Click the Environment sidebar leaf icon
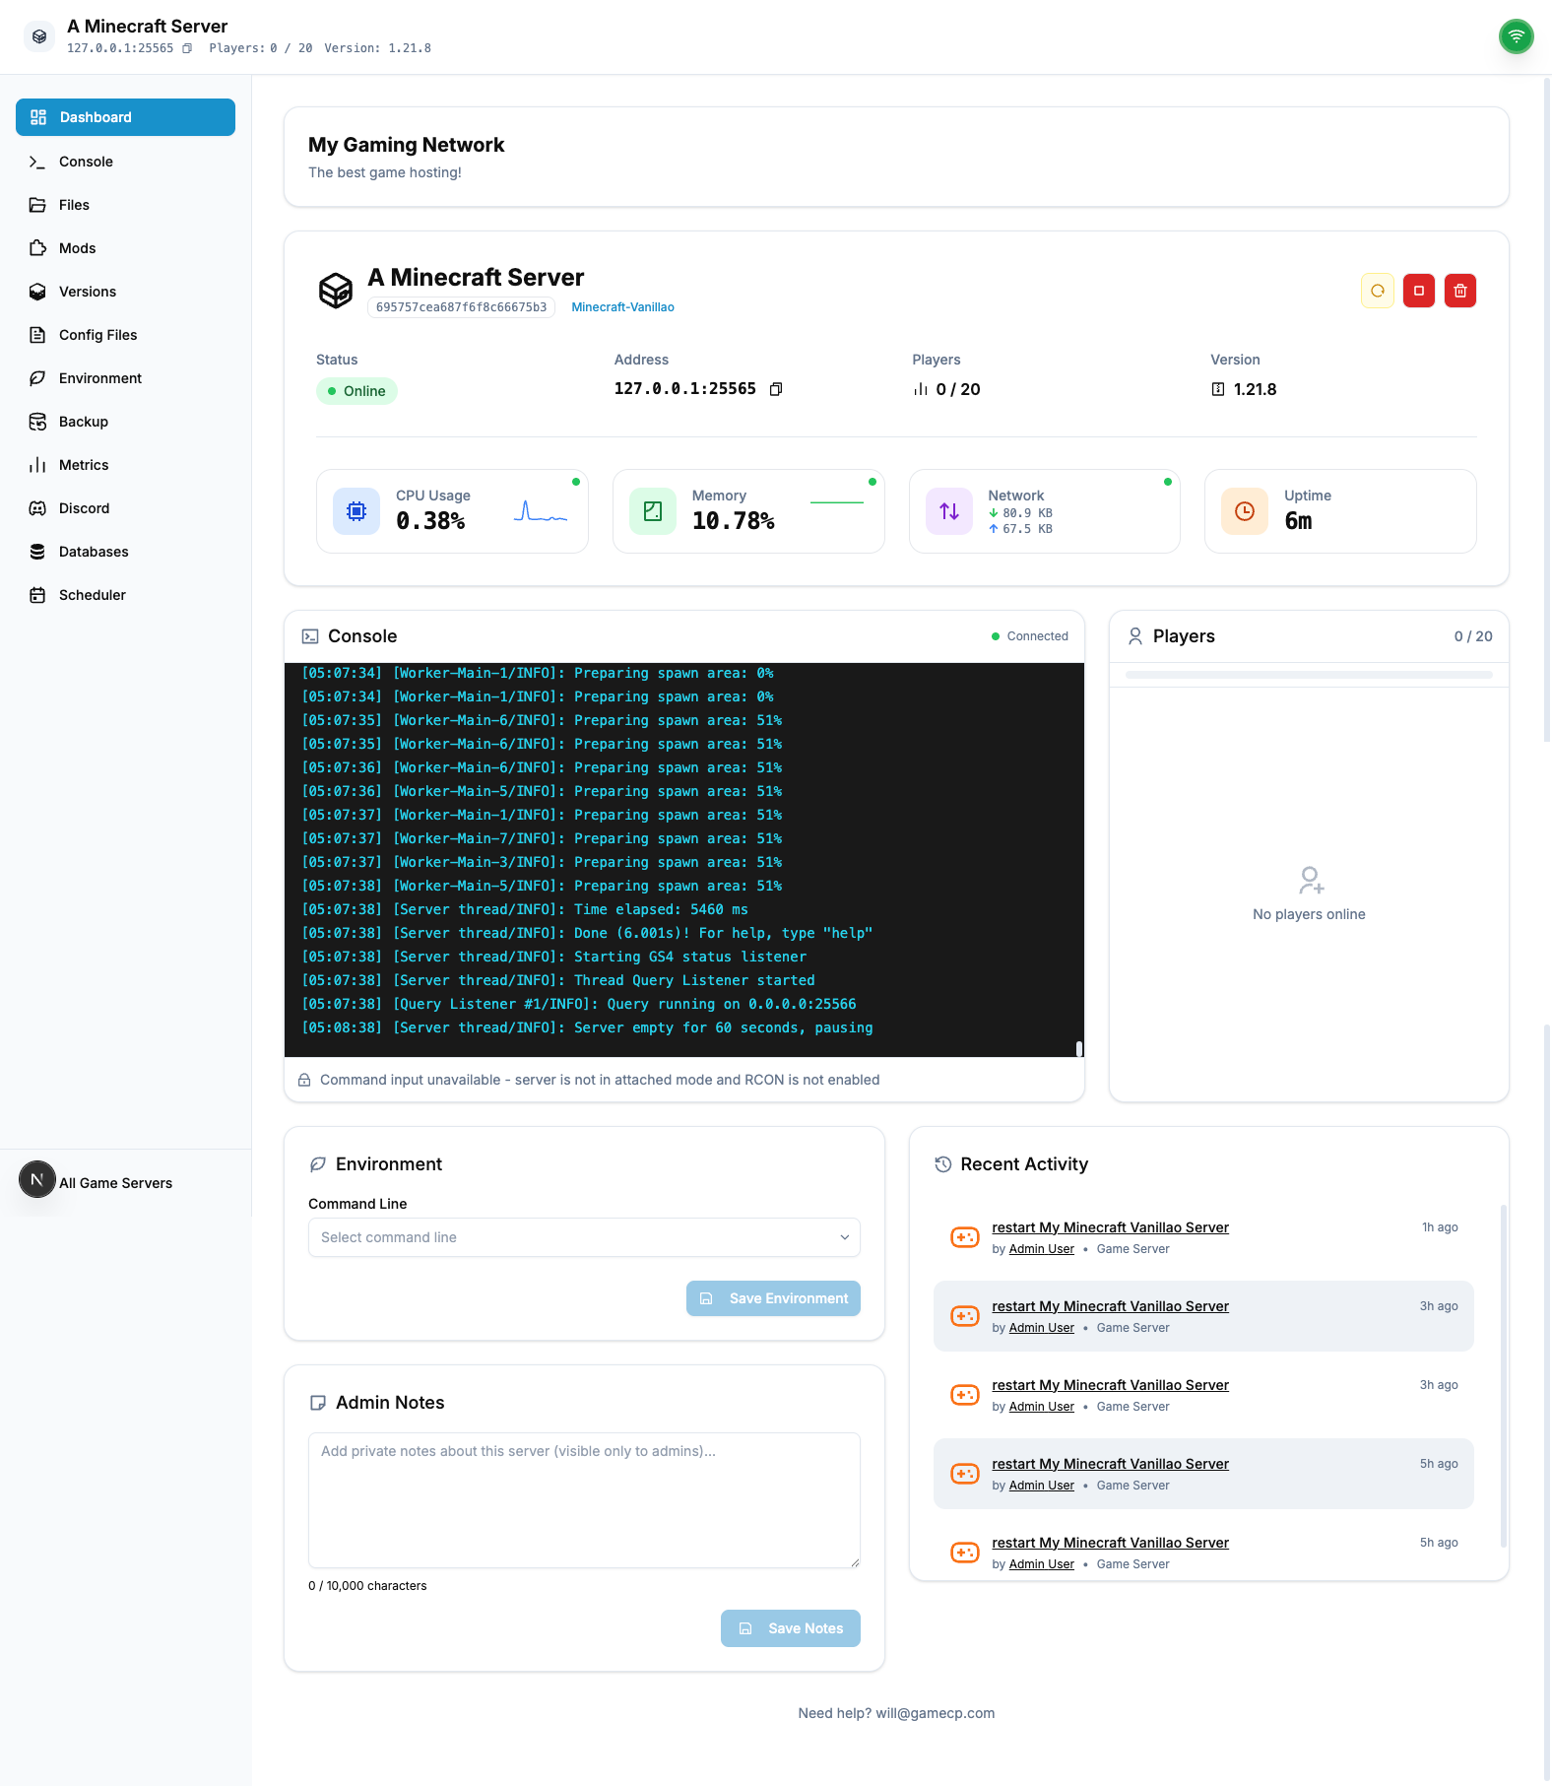Image resolution: width=1552 pixels, height=1786 pixels. [x=37, y=378]
